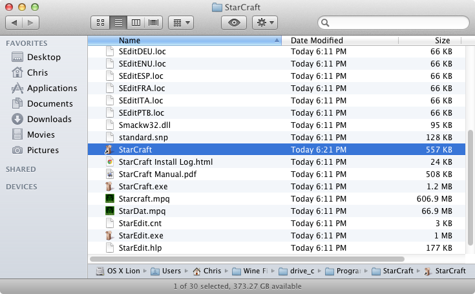Open Pictures in the sidebar
475x294 pixels.
(x=35, y=150)
